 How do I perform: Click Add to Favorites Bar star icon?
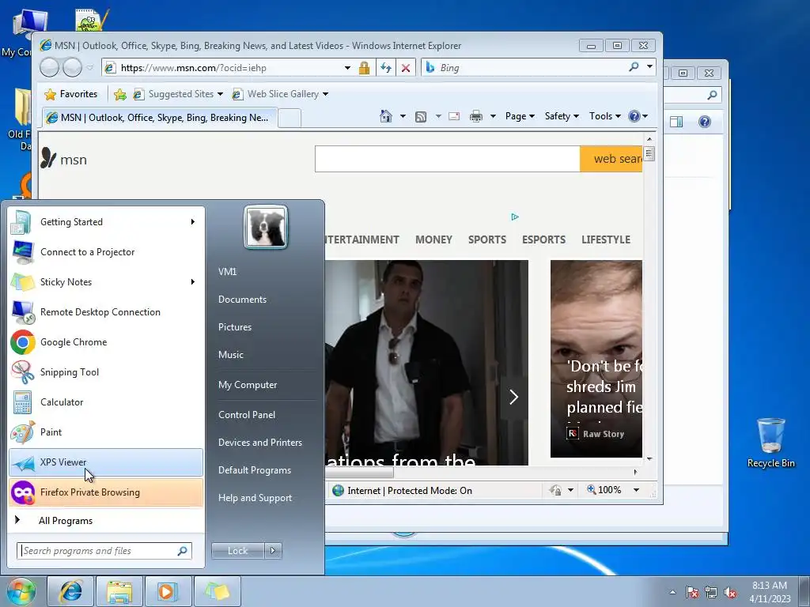tap(120, 94)
